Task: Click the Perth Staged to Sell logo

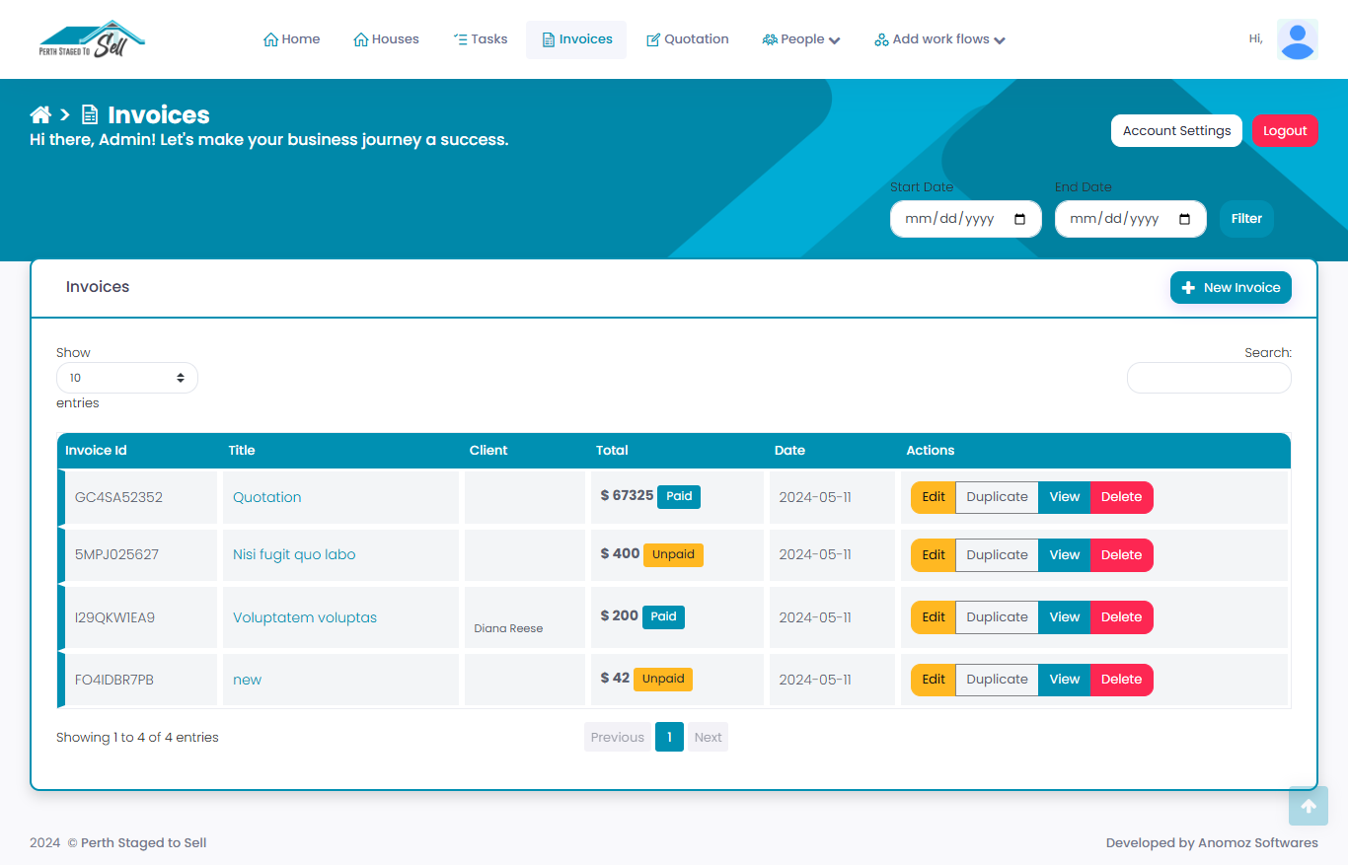Action: [92, 39]
